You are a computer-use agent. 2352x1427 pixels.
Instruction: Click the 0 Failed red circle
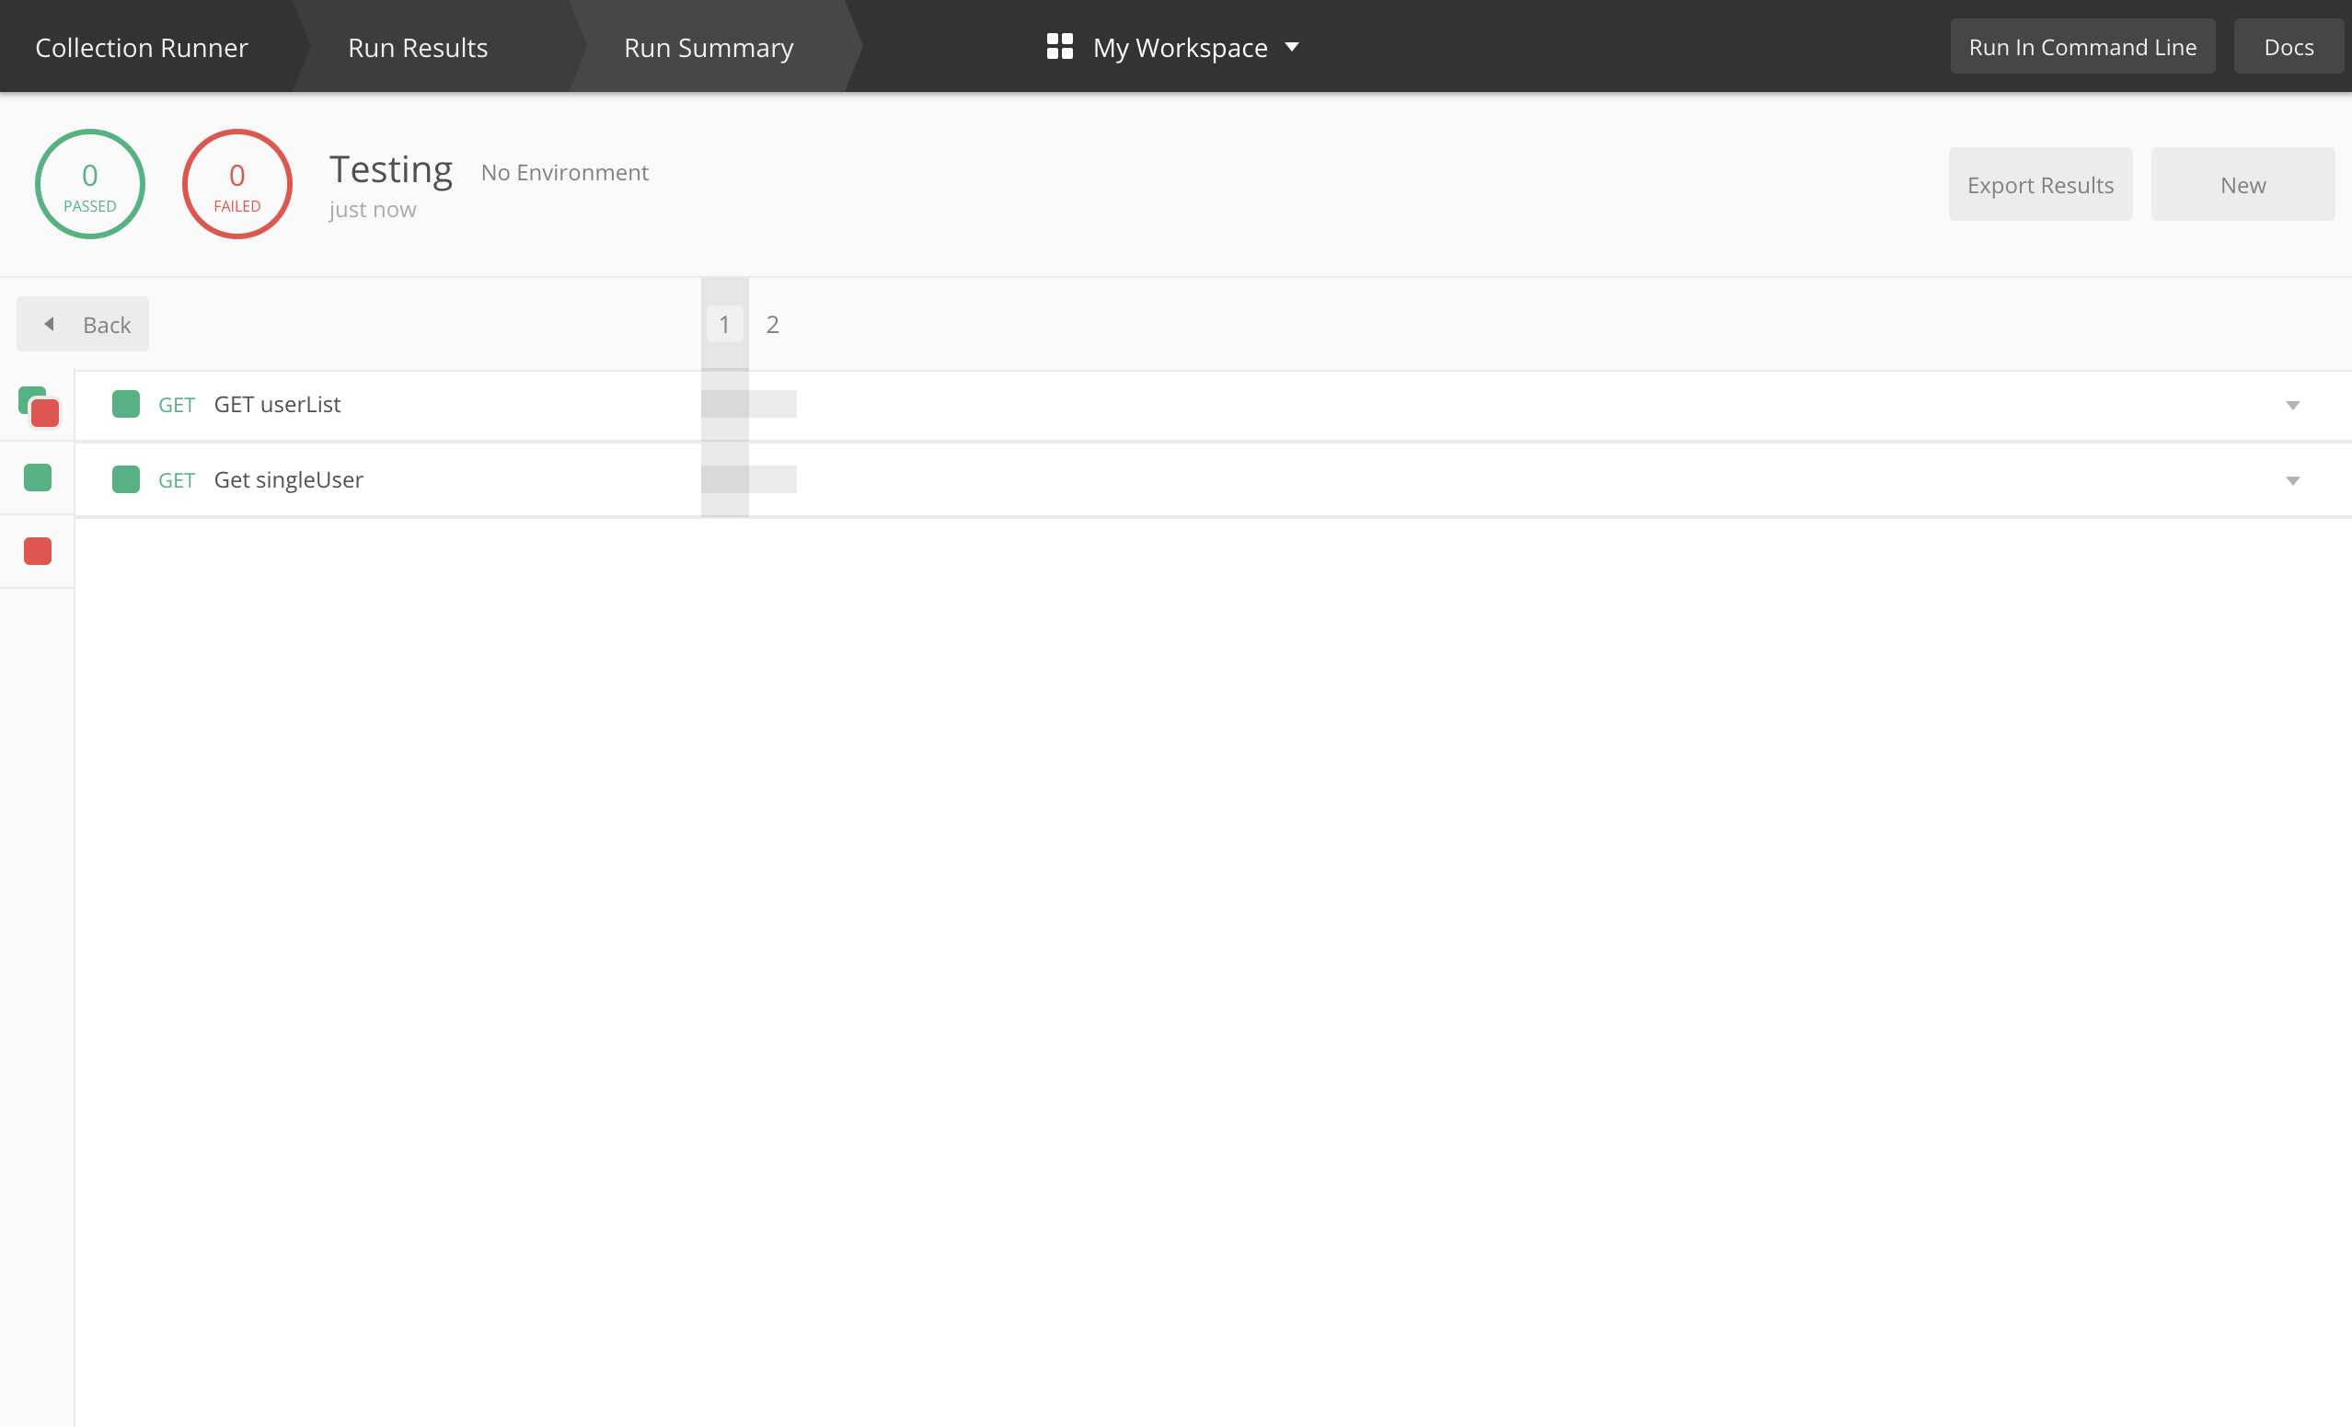click(236, 184)
